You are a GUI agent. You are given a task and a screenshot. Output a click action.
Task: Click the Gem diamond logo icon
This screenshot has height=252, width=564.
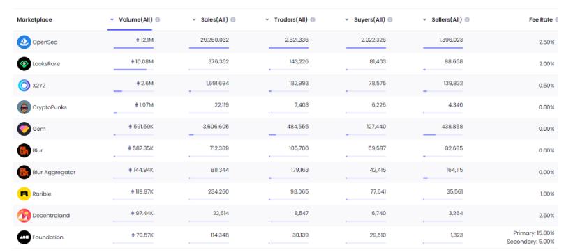[24, 129]
